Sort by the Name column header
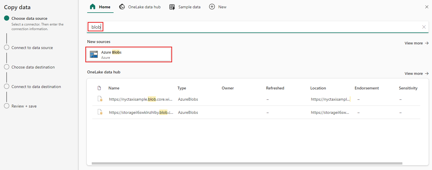This screenshot has width=432, height=170. click(114, 88)
